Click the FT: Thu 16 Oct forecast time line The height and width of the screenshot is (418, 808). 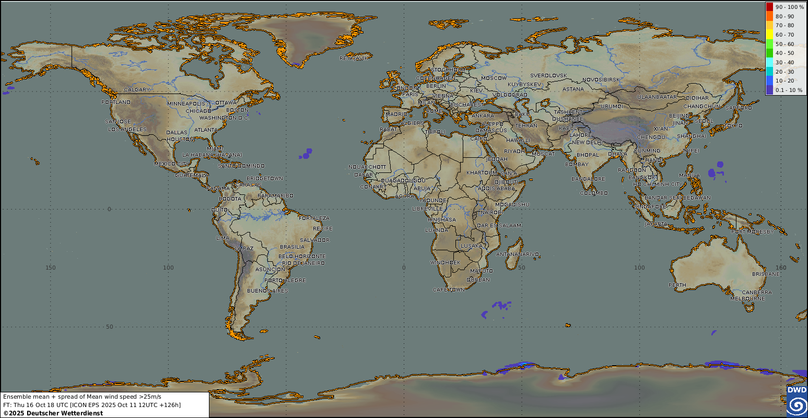[91, 405]
